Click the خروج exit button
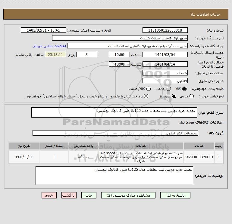Image resolution: width=232 pixels, height=224 pixels. [x=49, y=195]
